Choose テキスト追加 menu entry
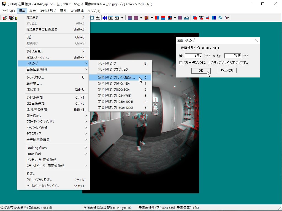Screen dimensions: 282x211 pyautogui.click(x=53, y=98)
